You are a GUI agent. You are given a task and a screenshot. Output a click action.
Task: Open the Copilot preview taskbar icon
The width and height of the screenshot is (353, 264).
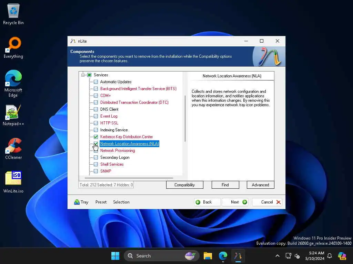click(342, 256)
